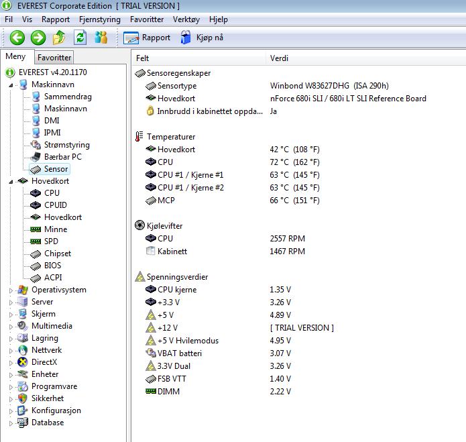Expand the Skjerm tree node

coord(11,315)
